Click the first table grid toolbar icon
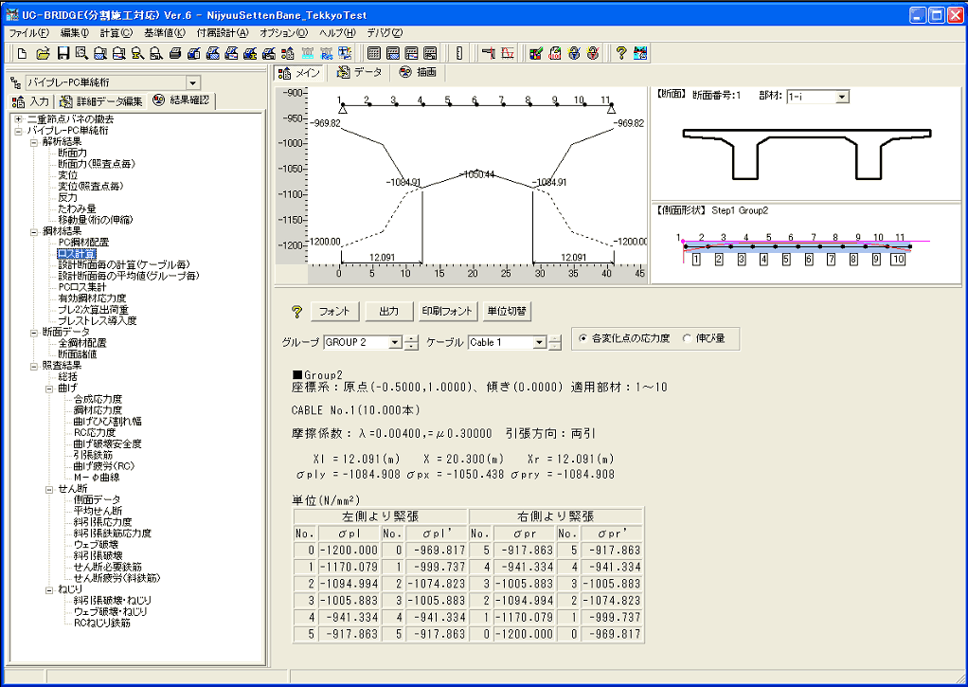Screen dimensions: 968x687 (x=374, y=53)
